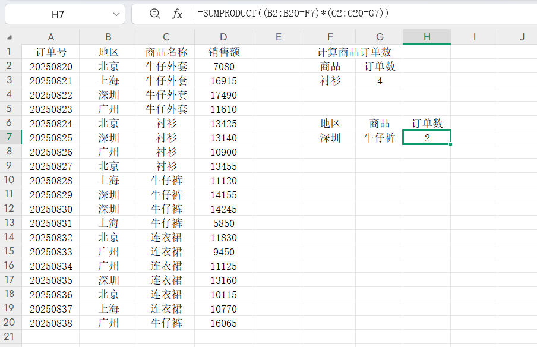Select the cell with order 20250838
The height and width of the screenshot is (347, 537).
pos(50,323)
